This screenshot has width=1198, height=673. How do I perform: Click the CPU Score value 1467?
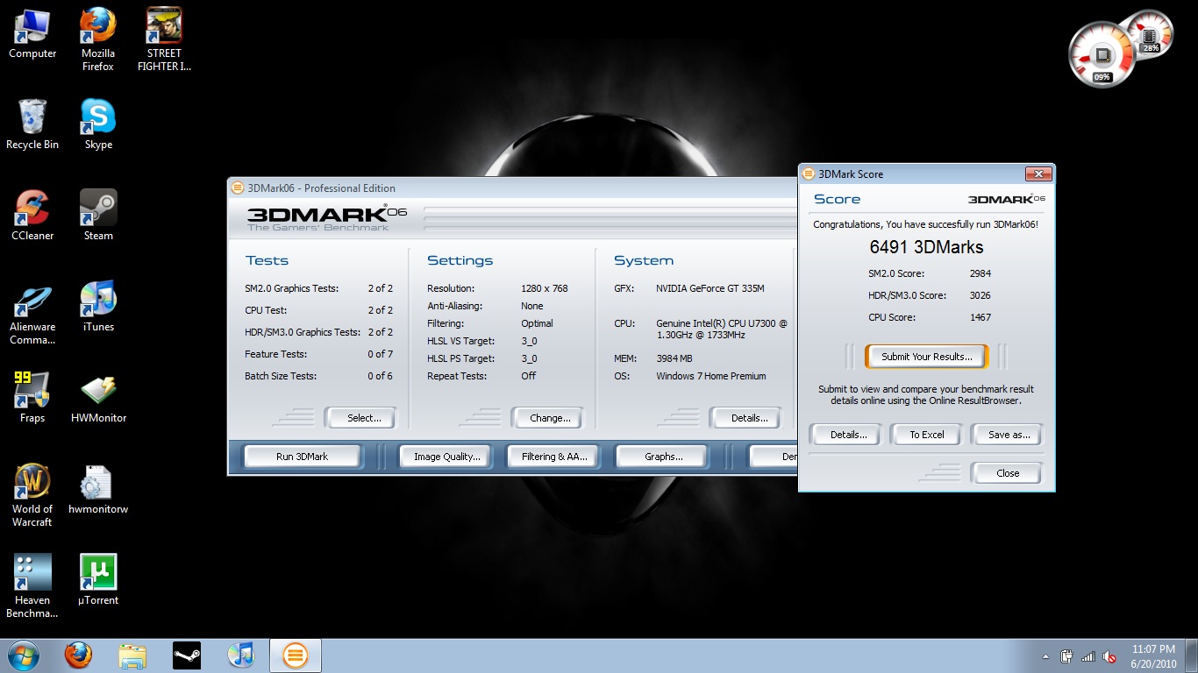point(981,317)
